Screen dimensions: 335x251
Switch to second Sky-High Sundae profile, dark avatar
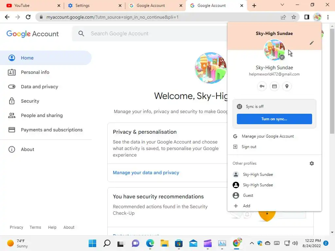[x=274, y=185]
